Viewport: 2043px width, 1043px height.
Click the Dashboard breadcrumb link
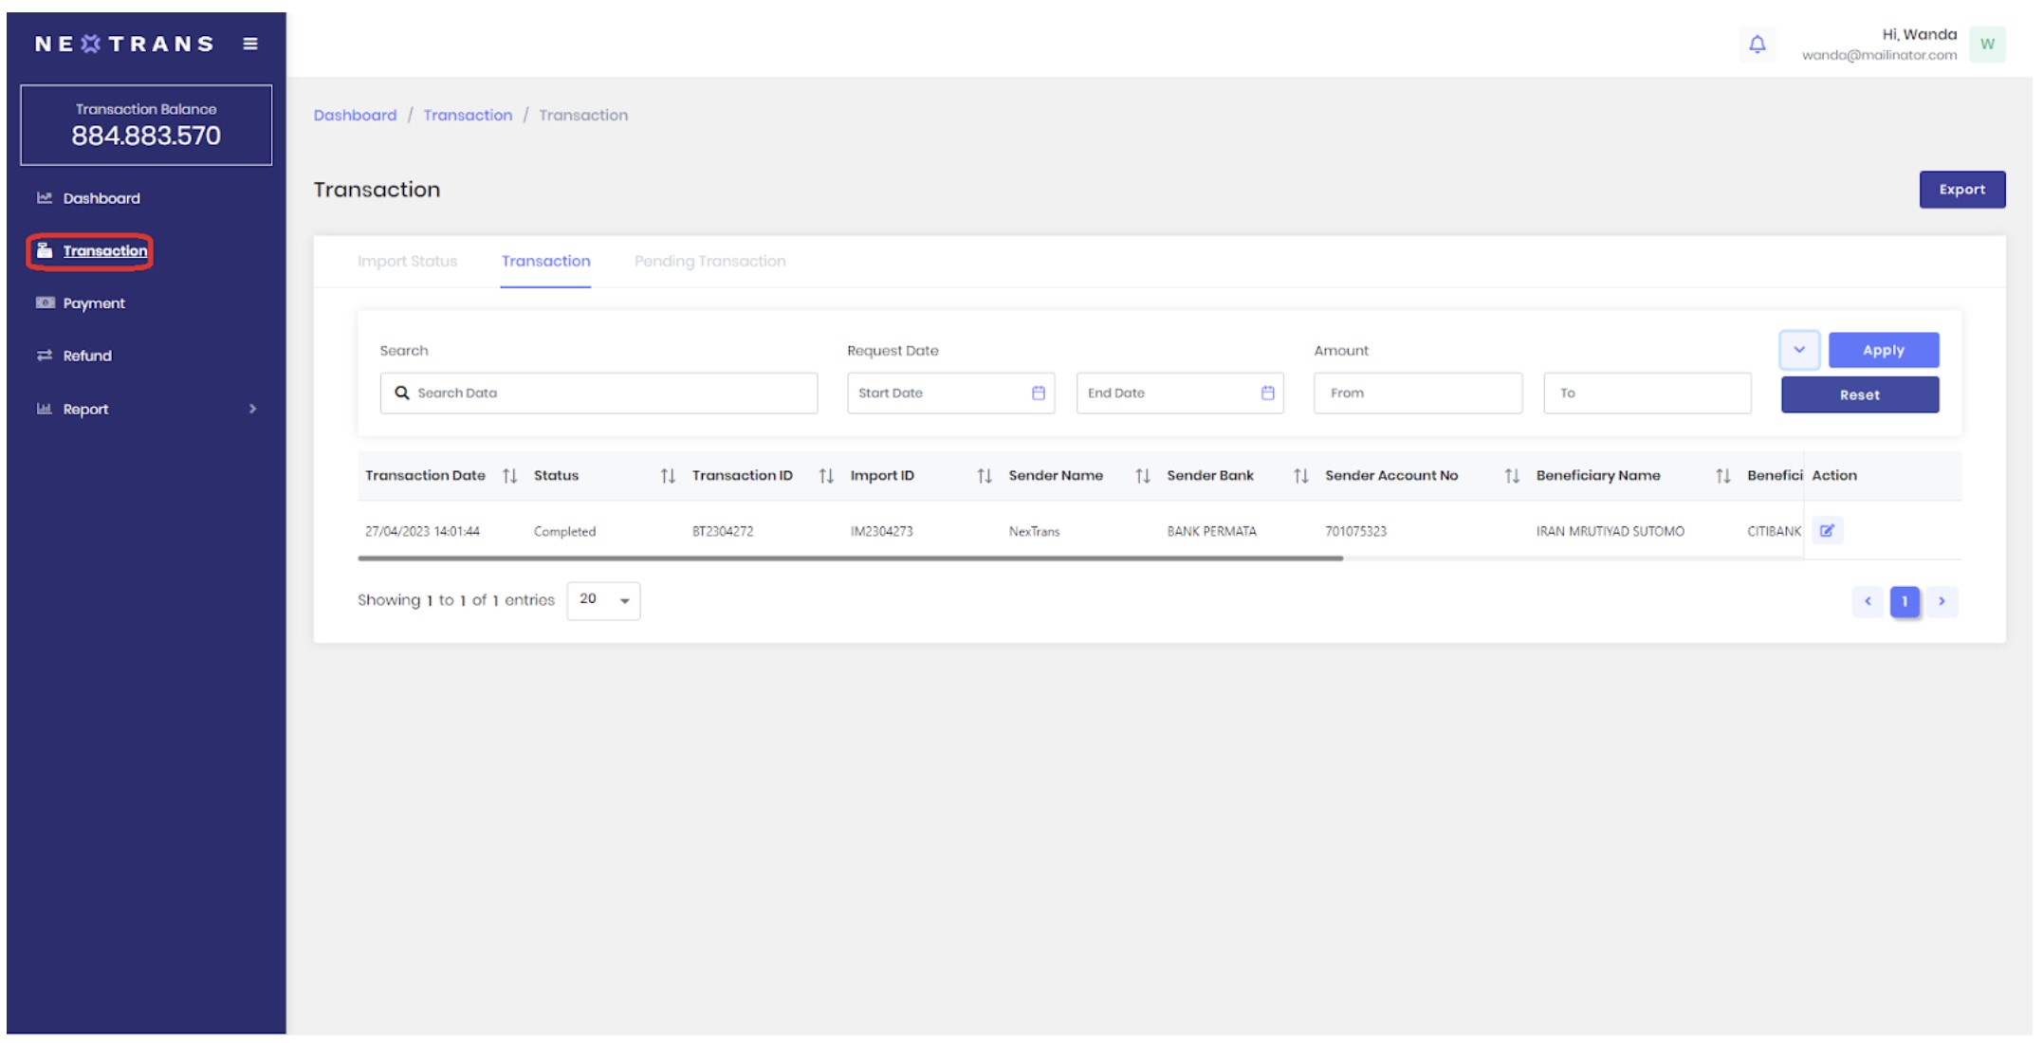pyautogui.click(x=355, y=115)
